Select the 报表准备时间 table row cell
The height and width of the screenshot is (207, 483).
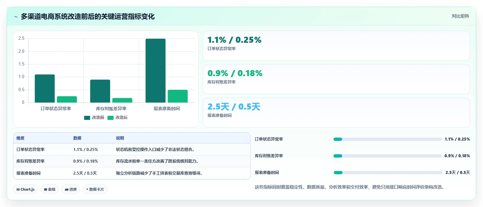pyautogui.click(x=28, y=173)
